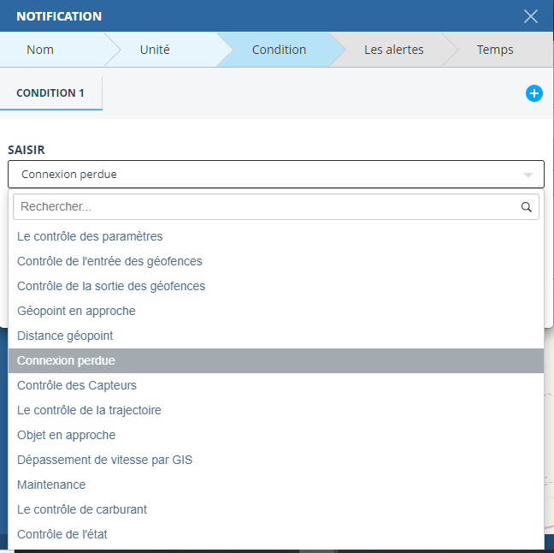Switch to the Unité step
Image resolution: width=554 pixels, height=553 pixels.
pos(155,50)
